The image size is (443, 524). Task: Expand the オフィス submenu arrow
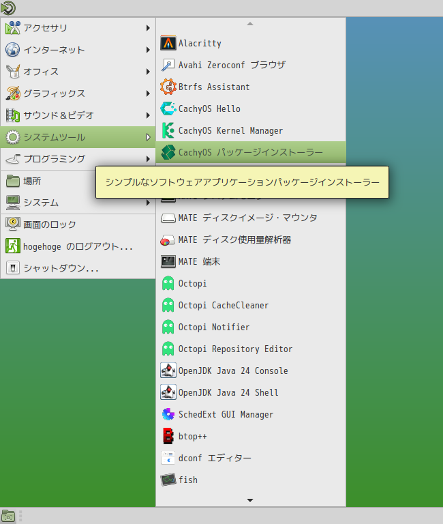point(148,72)
